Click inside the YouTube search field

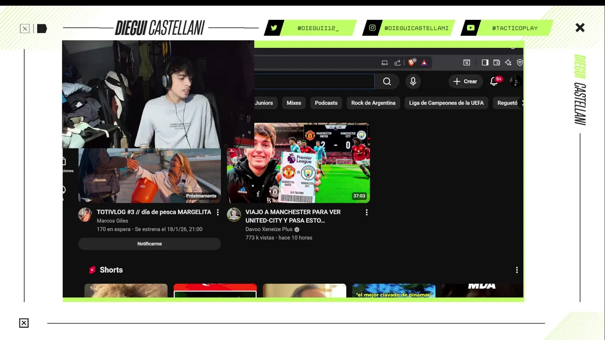point(314,81)
